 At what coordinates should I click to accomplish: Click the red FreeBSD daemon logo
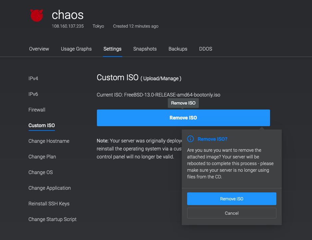(37, 15)
